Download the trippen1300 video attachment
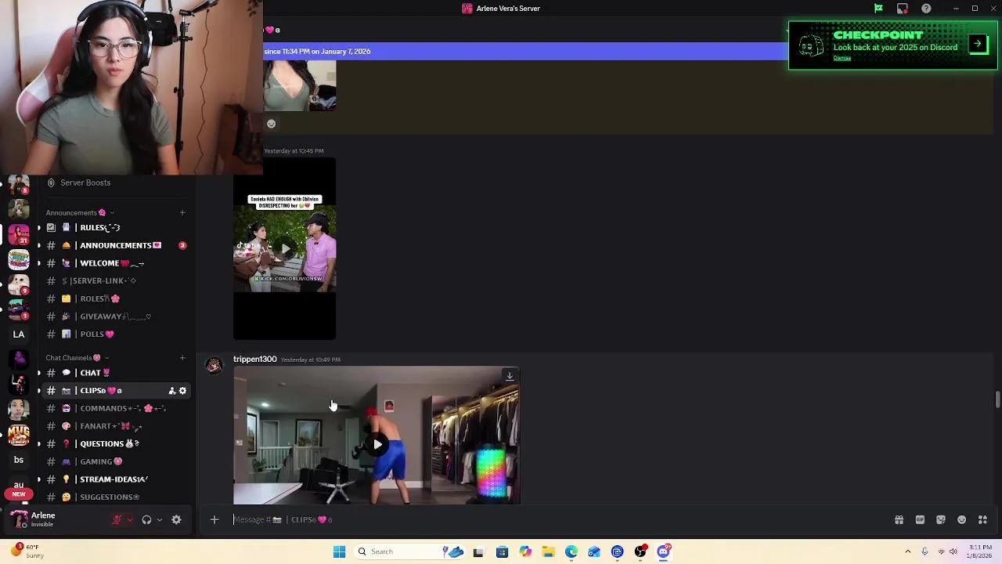1002x564 pixels. pyautogui.click(x=510, y=376)
